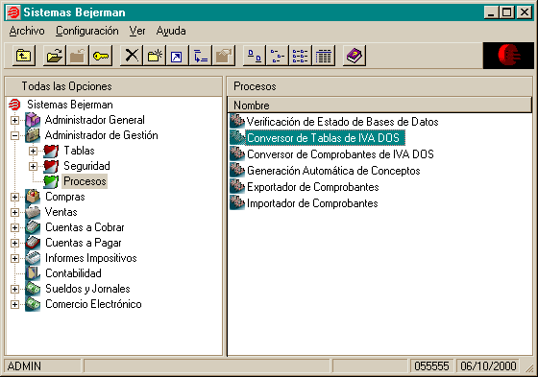538x377 pixels.
Task: Expand the Cuentas a Pagar node
Action: tap(14, 243)
